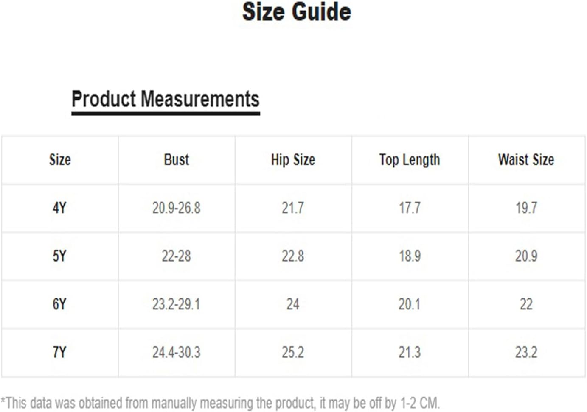This screenshot has width=587, height=412.
Task: Click top length value 17.7
Action: pyautogui.click(x=410, y=208)
